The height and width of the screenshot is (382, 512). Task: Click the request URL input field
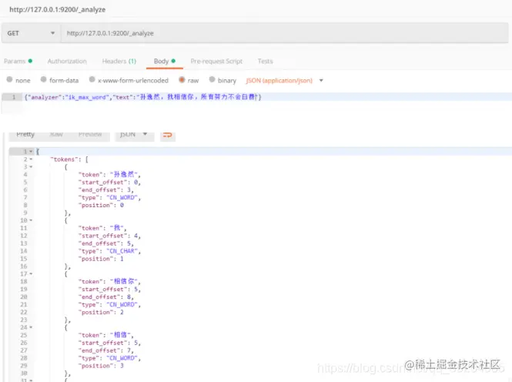[x=284, y=33]
